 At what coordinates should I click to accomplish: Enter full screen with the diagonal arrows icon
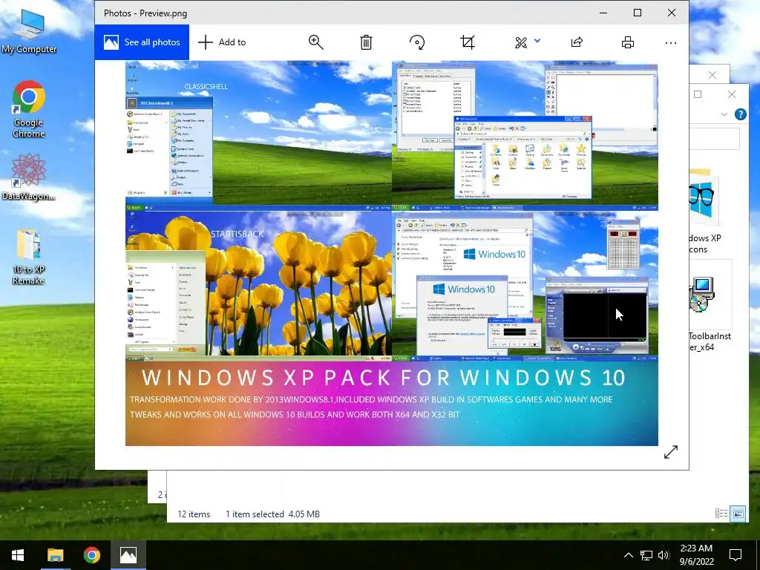coord(671,452)
